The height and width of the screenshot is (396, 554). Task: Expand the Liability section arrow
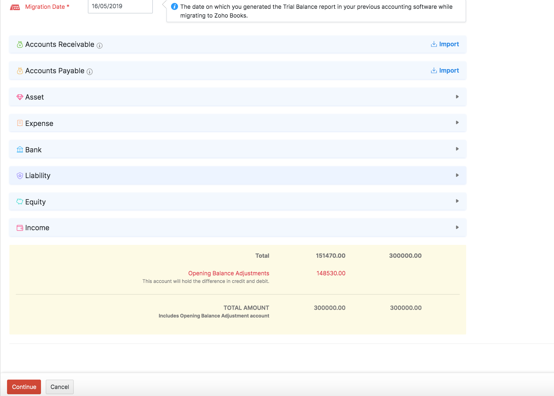(457, 175)
